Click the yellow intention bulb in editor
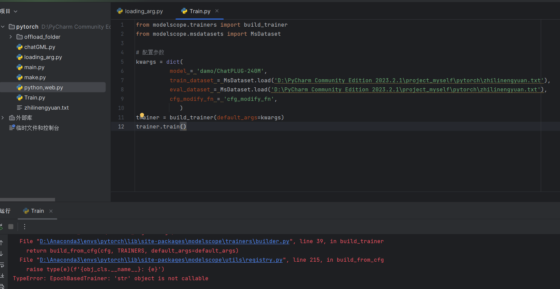 pyautogui.click(x=142, y=115)
